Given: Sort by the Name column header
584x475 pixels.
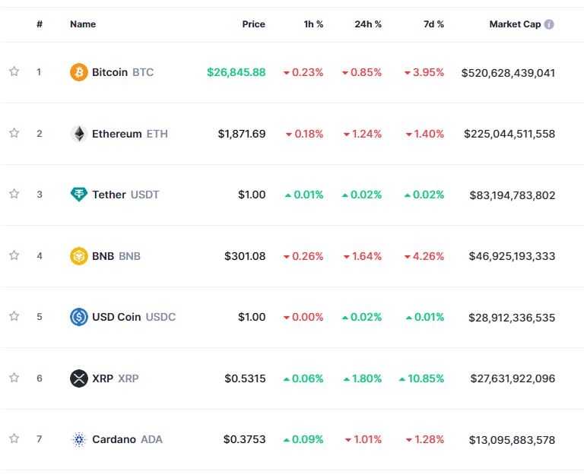Looking at the screenshot, I should (83, 24).
